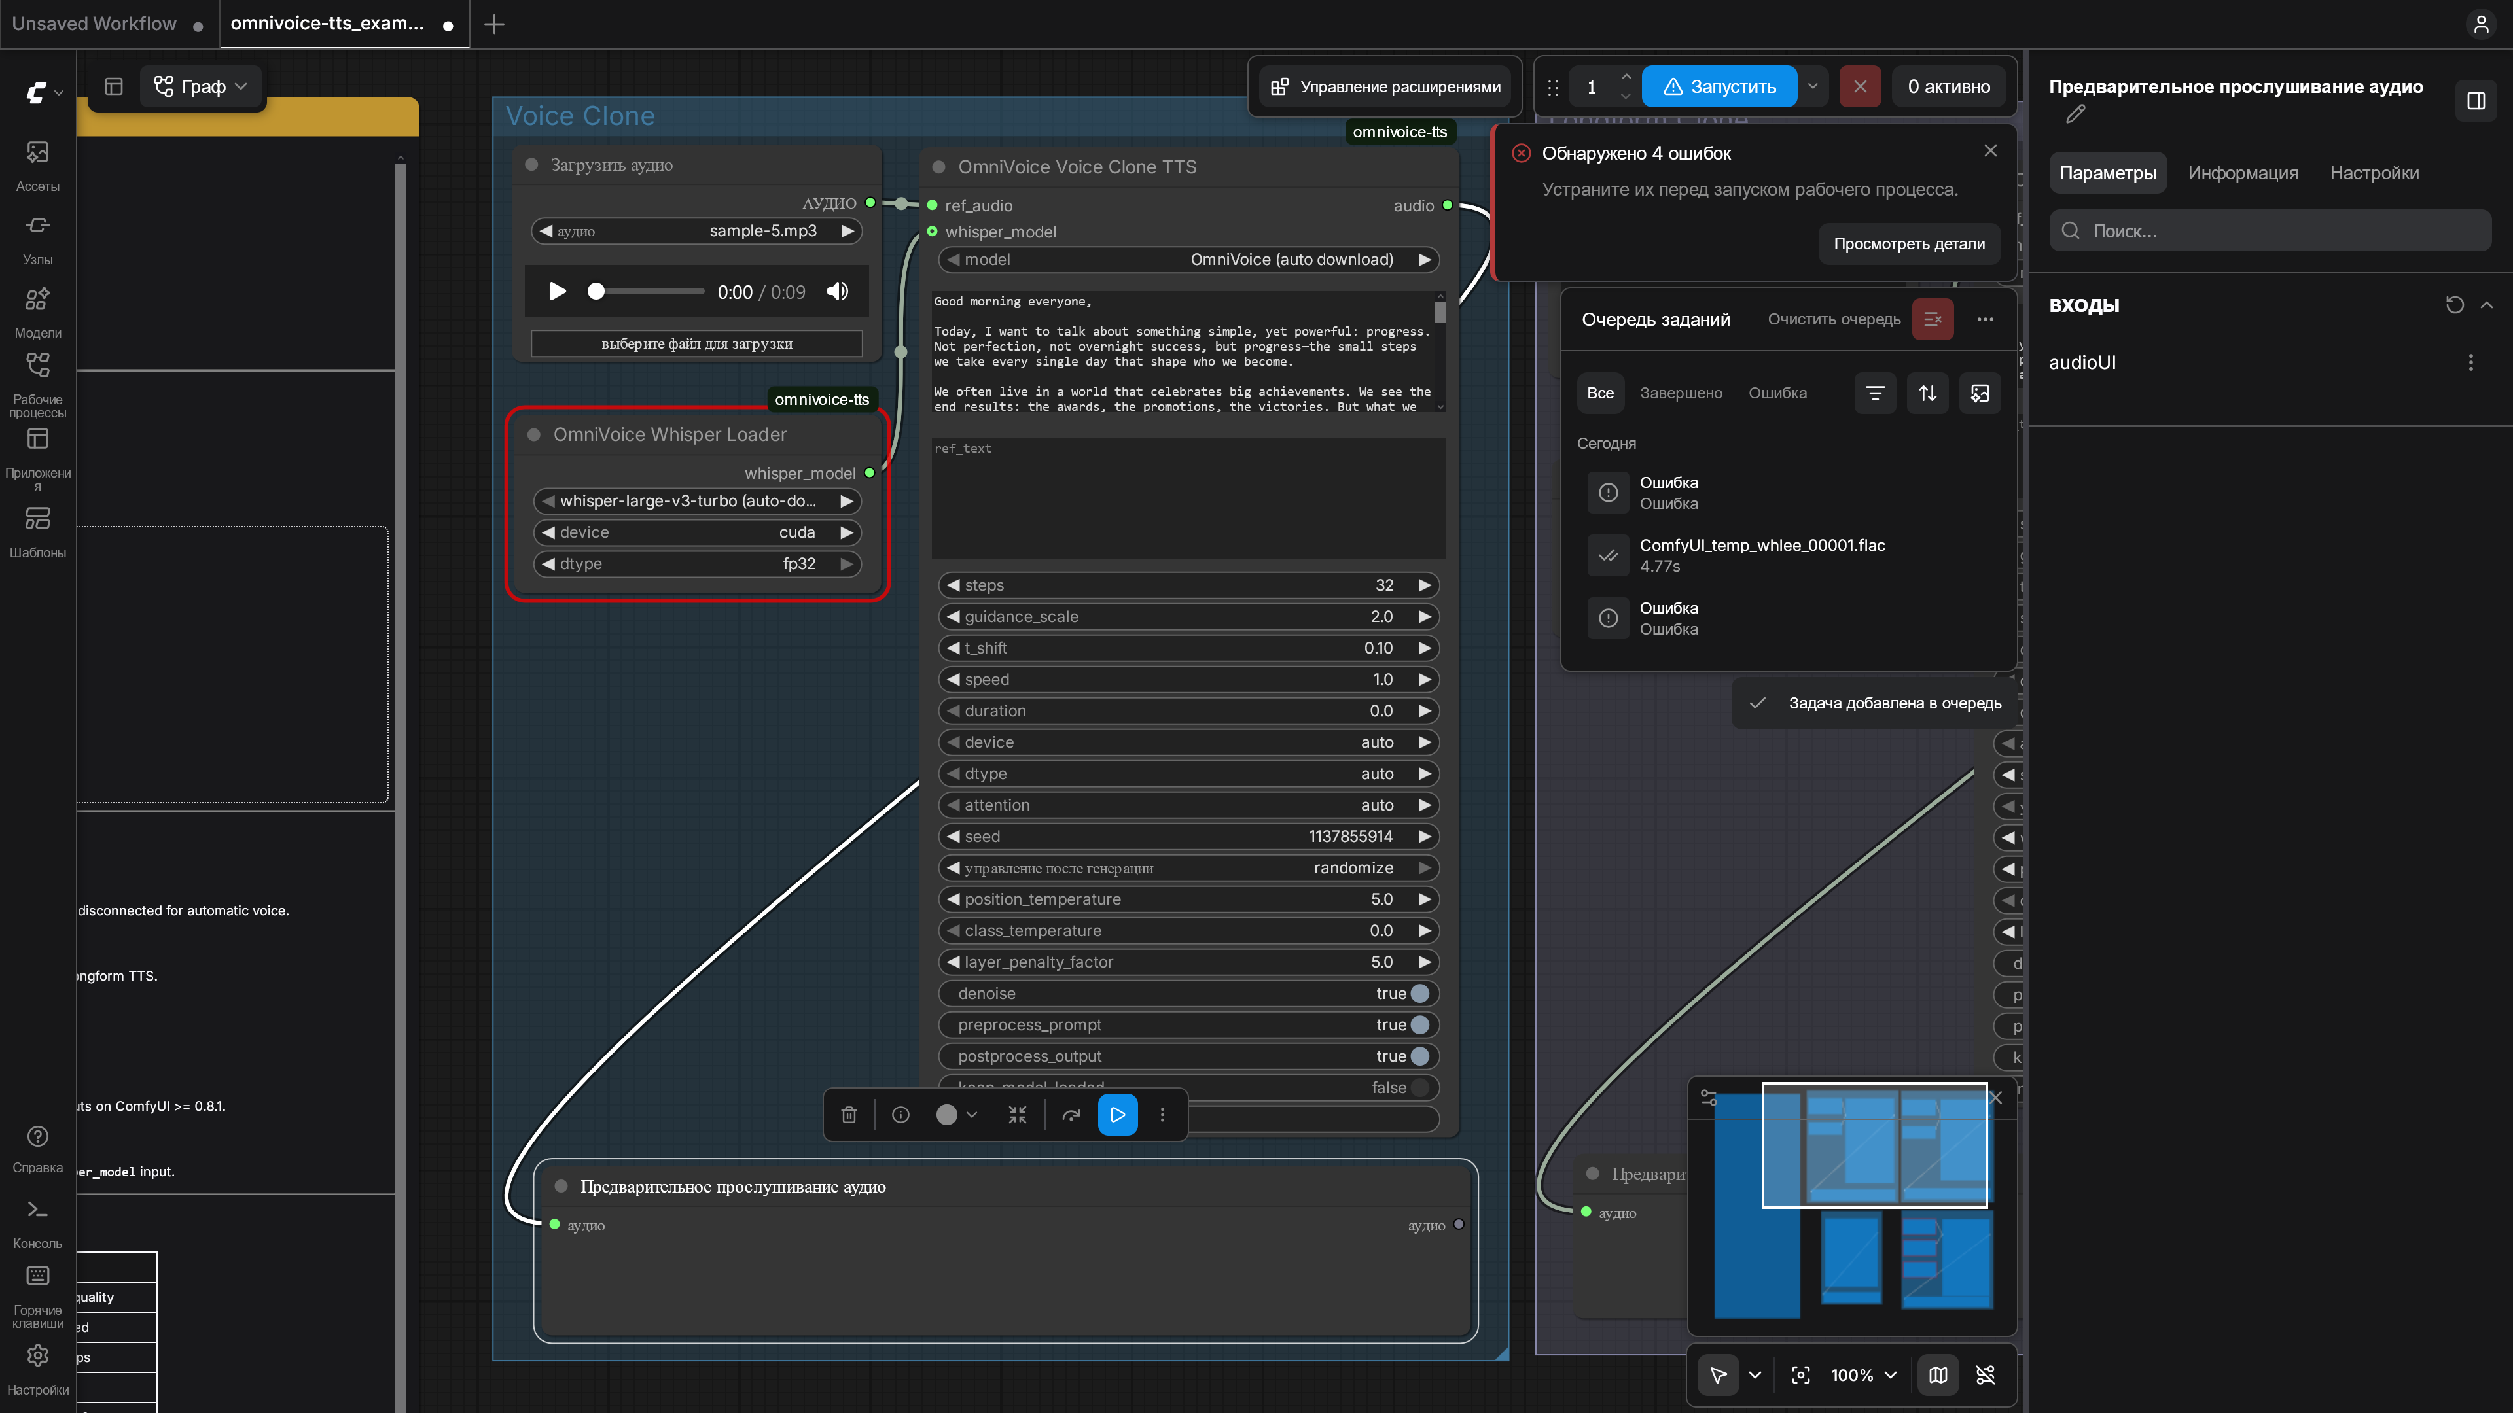
Task: Open the Nodes library sidebar
Action: point(37,239)
